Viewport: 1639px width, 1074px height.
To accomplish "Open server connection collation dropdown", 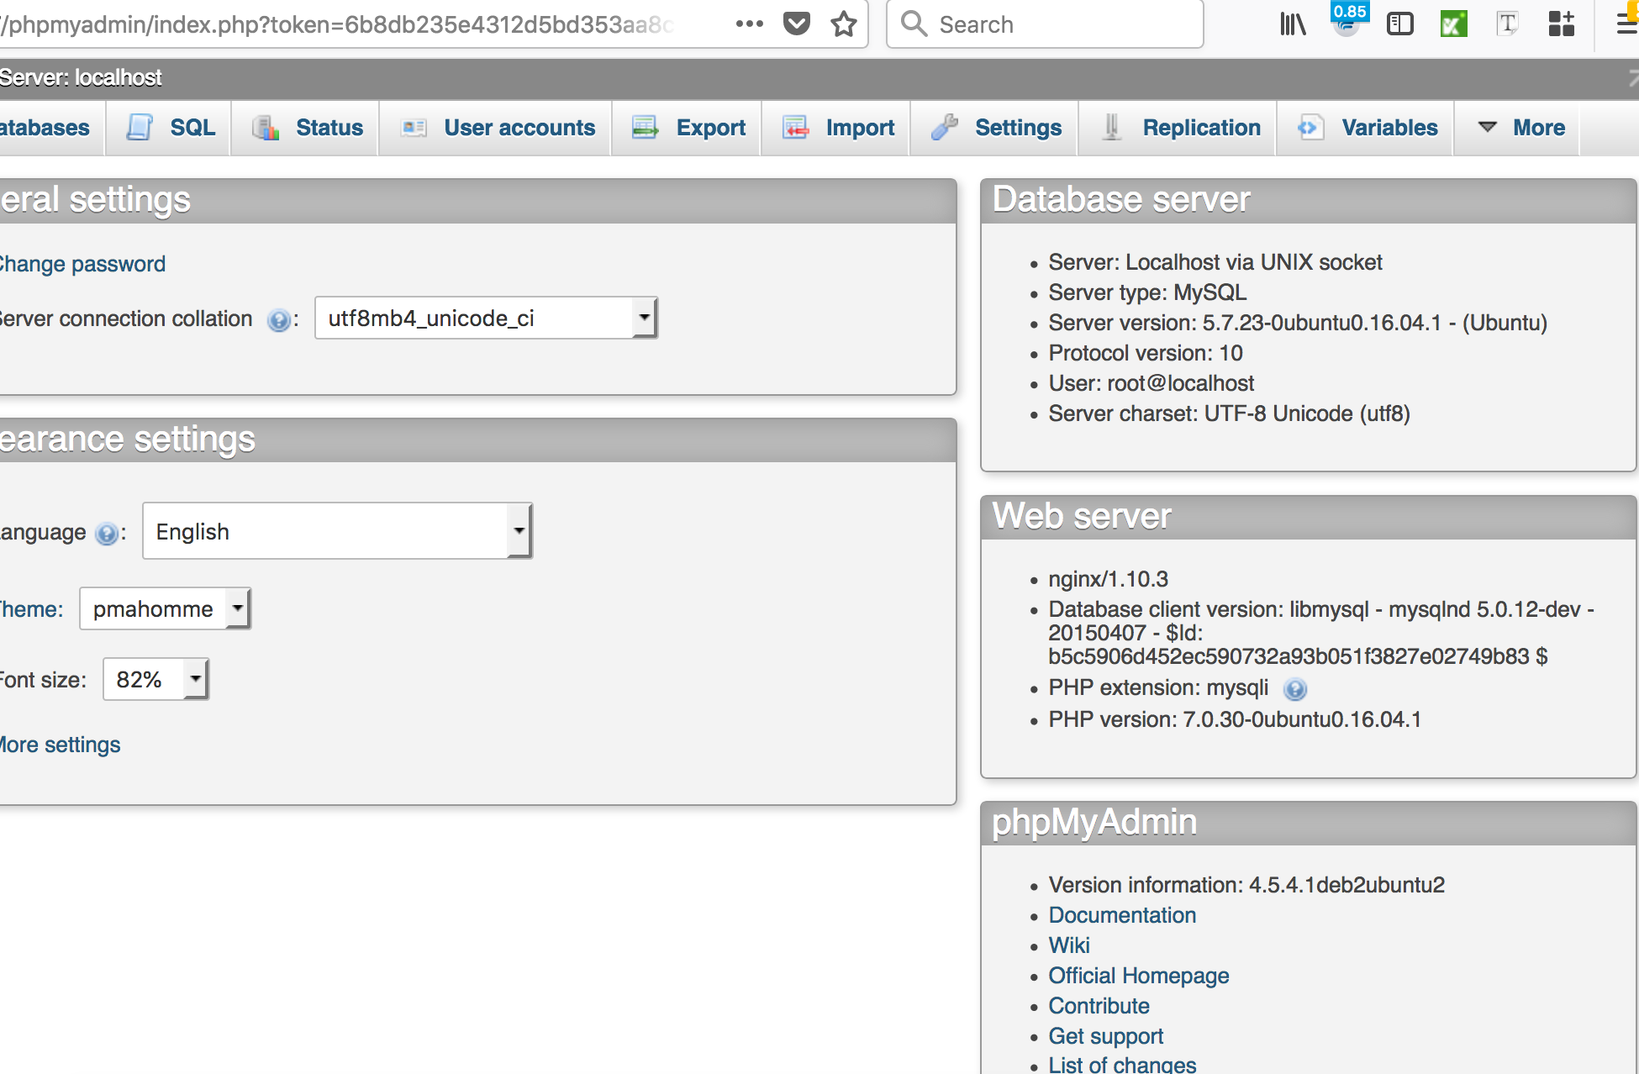I will [x=486, y=318].
